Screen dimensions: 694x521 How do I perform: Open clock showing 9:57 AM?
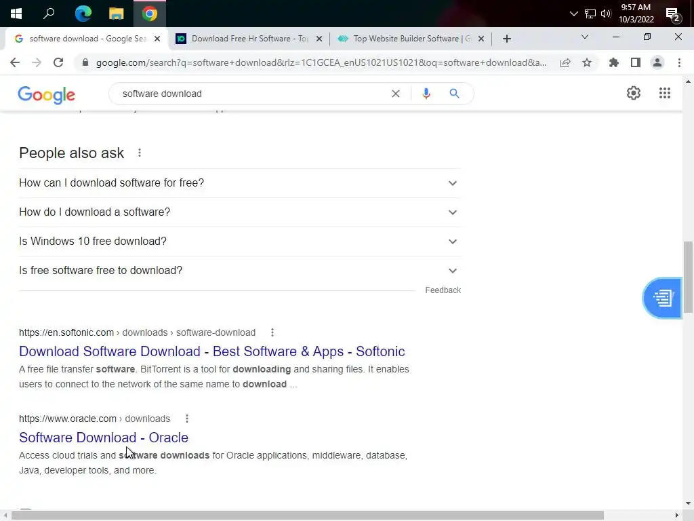pos(636,14)
